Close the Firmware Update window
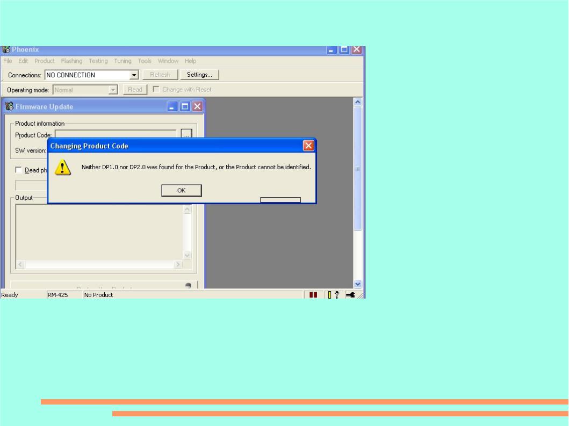569x426 pixels. (197, 106)
